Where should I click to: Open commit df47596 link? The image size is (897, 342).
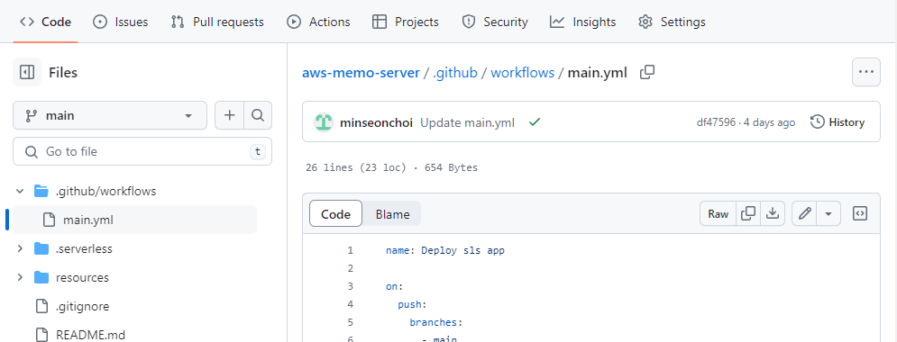[716, 122]
